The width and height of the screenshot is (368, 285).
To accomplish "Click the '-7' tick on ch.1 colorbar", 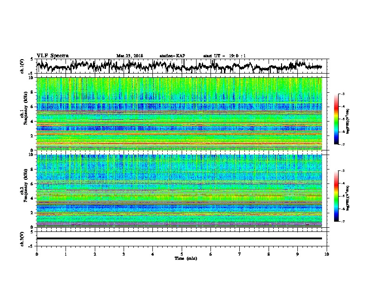I will [x=342, y=144].
